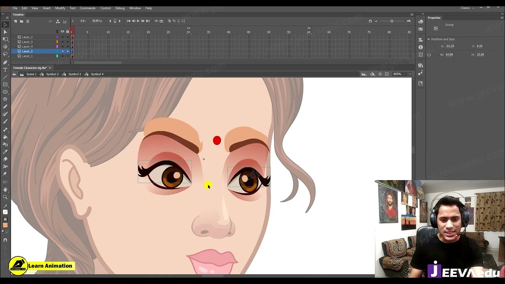
Task: Toggle clip content outside stage
Action: pos(387,74)
